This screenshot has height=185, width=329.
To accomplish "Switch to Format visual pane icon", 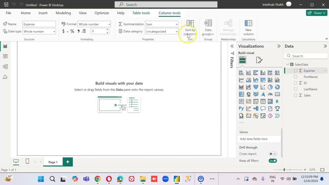I will (259, 60).
